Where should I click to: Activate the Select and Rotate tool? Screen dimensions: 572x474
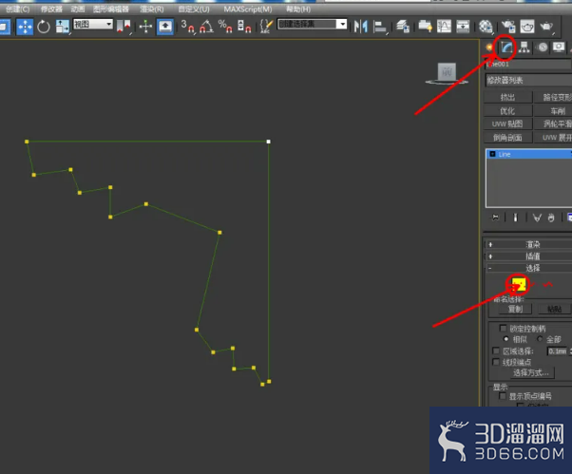click(44, 27)
